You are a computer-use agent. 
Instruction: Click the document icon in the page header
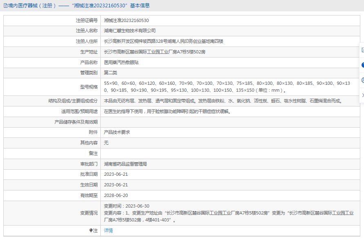pyautogui.click(x=5, y=6)
